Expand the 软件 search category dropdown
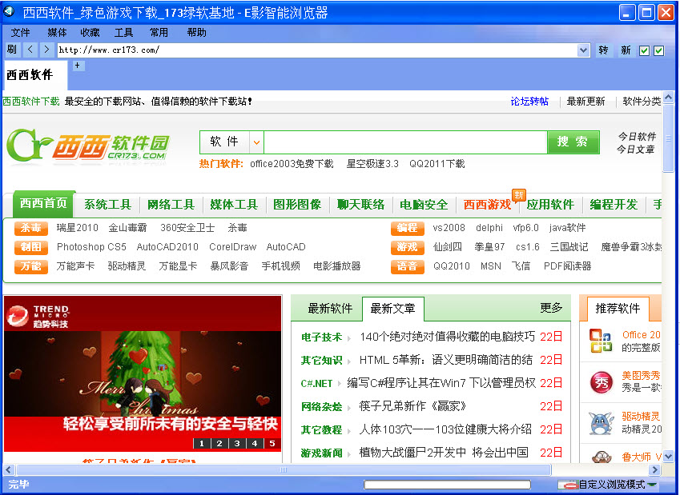This screenshot has height=495, width=680. coord(257,142)
